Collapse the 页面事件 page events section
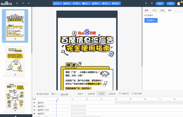Viewport: 183px width, 117px height. [x=149, y=15]
